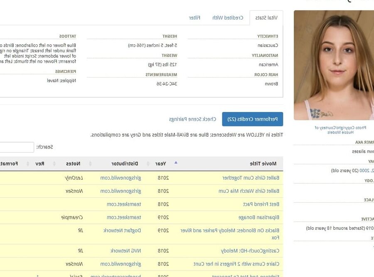Click the sort icon beside the Distributor header
The image size is (374, 277).
91,164
